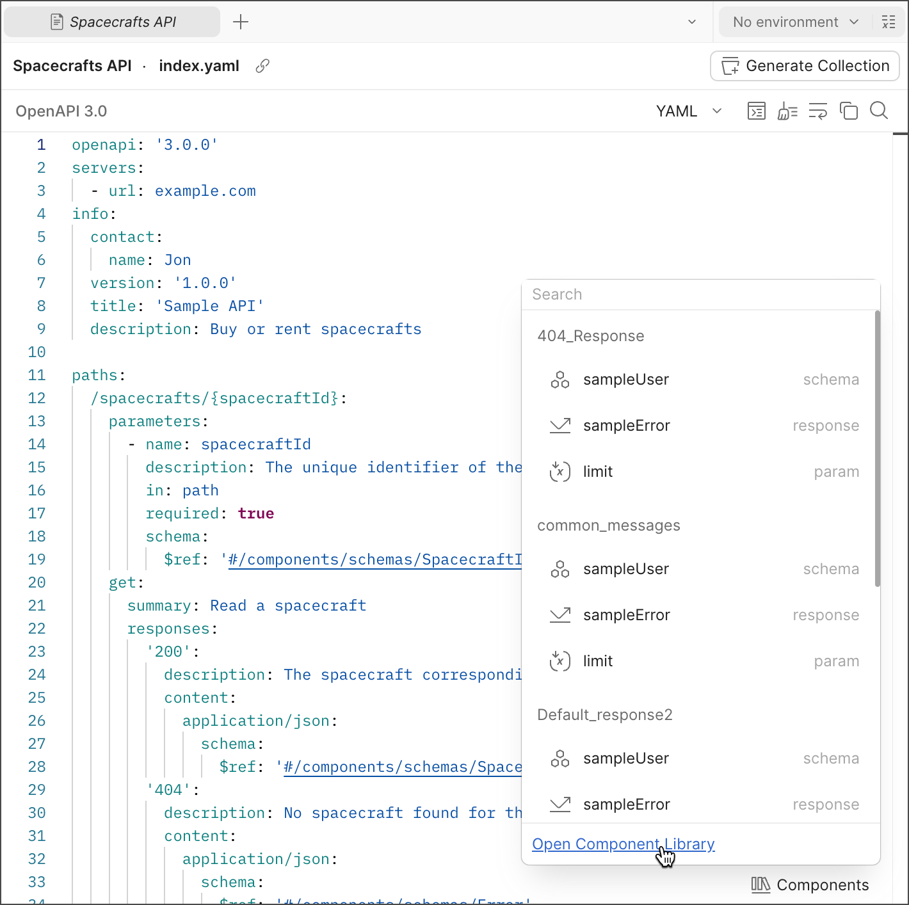The width and height of the screenshot is (909, 905).
Task: Open the YAML format dropdown
Action: click(688, 111)
